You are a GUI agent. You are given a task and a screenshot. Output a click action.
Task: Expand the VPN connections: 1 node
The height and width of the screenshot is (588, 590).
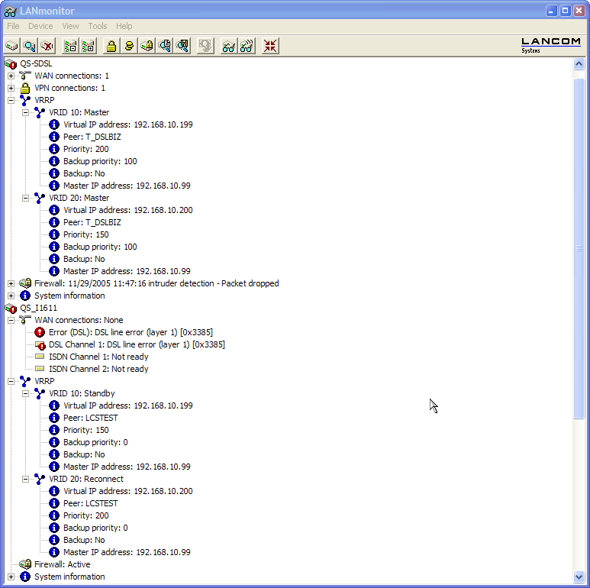pos(11,88)
